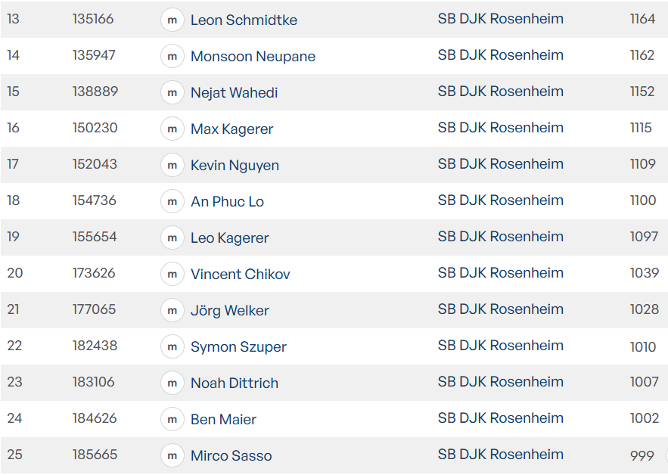Open Max Kagerer's player page

pyautogui.click(x=231, y=129)
